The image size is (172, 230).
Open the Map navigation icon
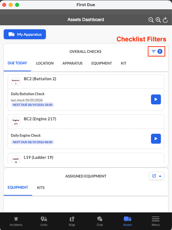pos(72,219)
